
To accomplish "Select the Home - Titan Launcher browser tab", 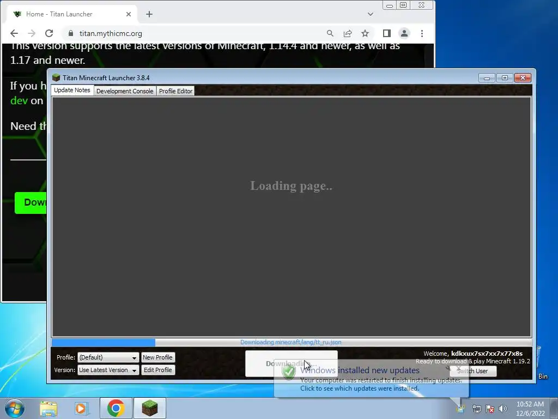I will coord(72,14).
